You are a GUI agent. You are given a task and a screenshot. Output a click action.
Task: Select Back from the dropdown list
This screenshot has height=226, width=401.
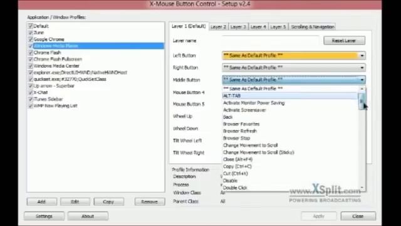pyautogui.click(x=290, y=117)
